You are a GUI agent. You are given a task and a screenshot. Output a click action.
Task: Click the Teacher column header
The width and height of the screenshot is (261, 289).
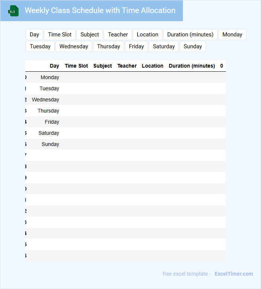[127, 66]
